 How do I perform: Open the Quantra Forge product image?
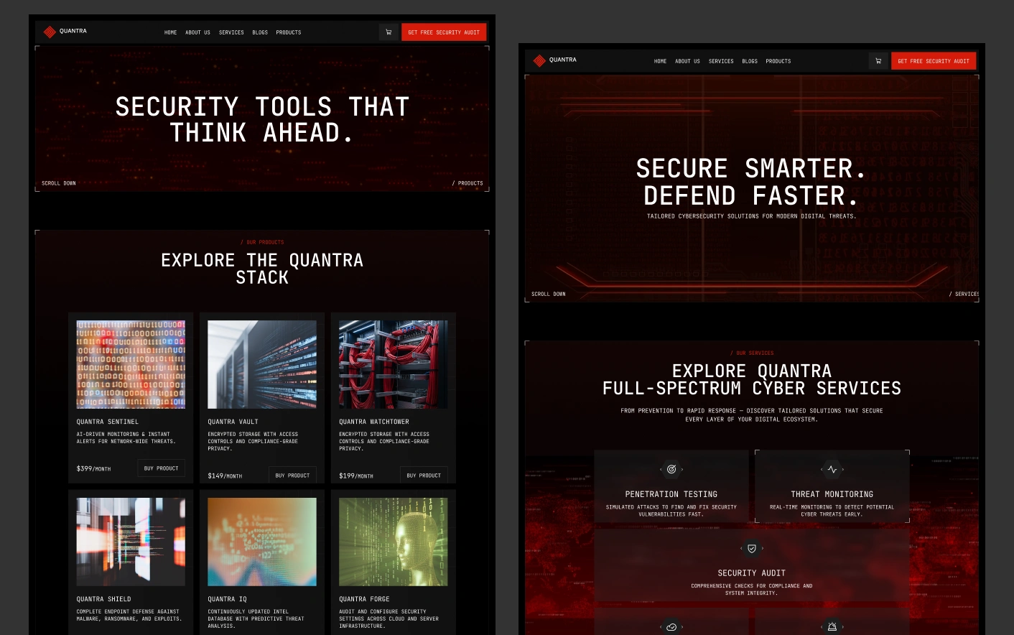tap(393, 542)
